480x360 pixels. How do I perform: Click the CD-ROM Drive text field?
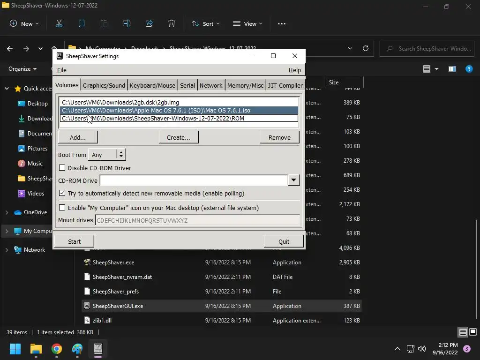tap(194, 180)
